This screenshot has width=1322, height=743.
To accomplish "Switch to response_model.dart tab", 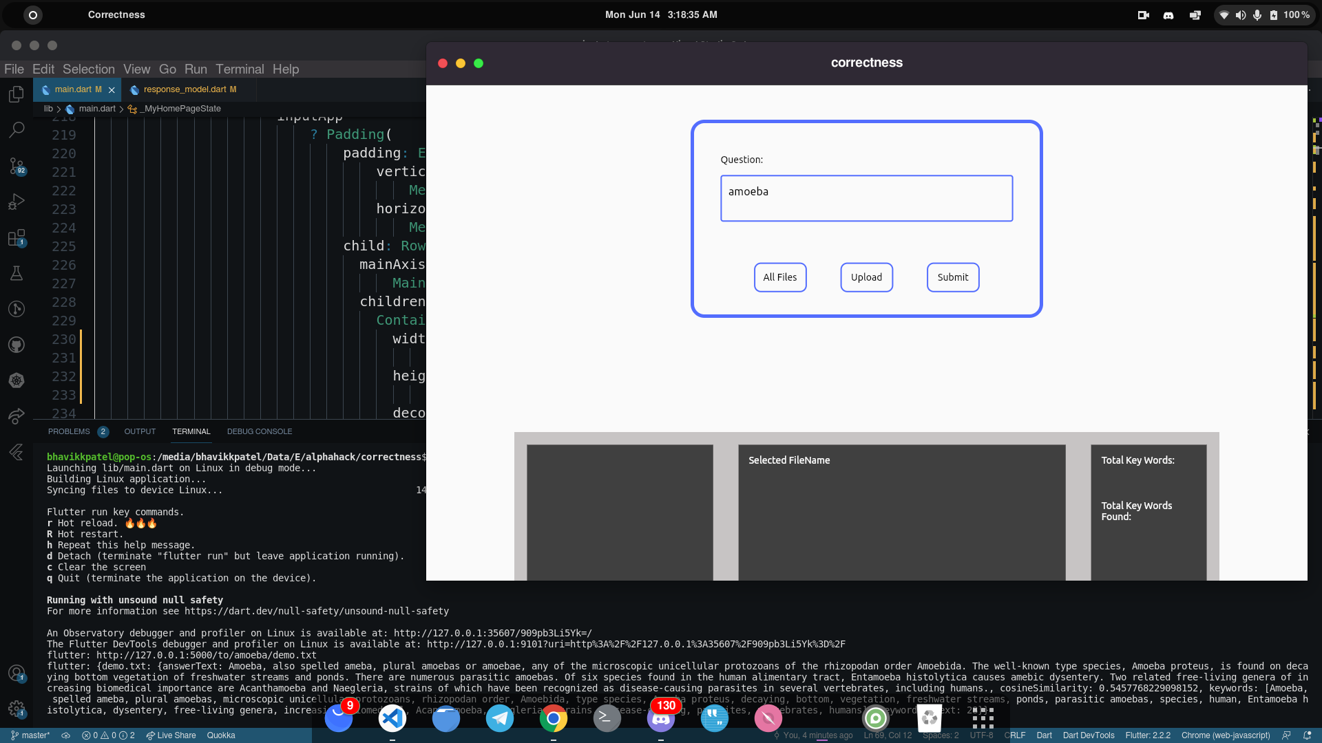I will click(185, 89).
